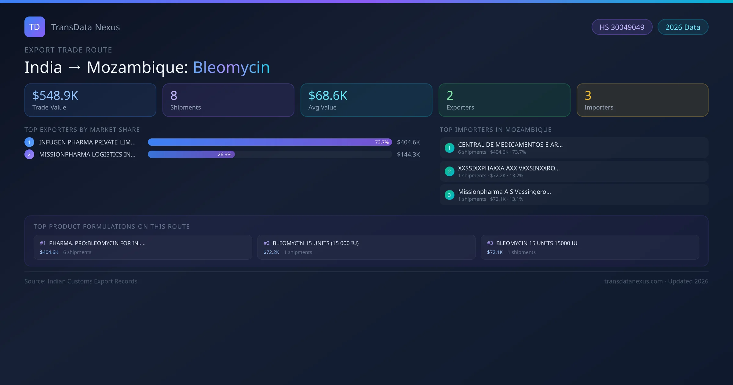Click the rank 1 badge for Infugen Pharma

click(29, 142)
